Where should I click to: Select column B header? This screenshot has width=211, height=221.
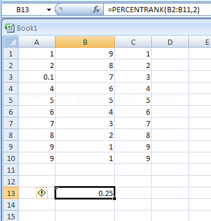85,42
